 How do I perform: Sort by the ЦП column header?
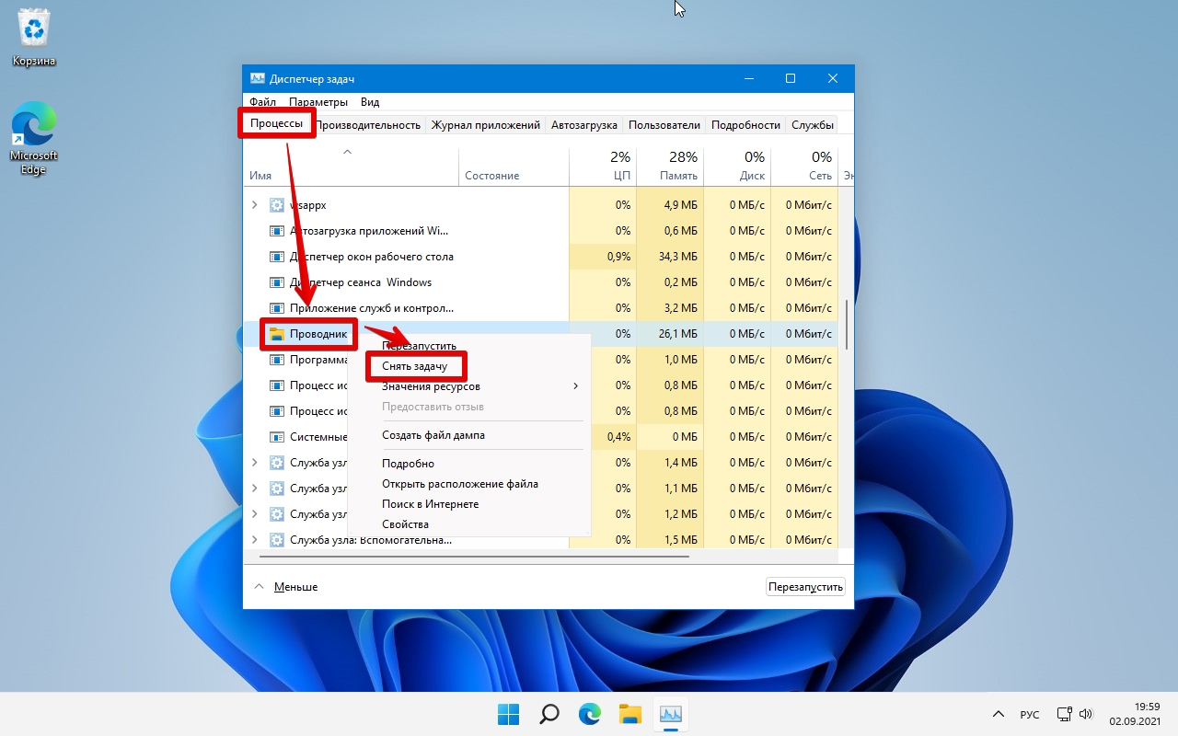click(x=603, y=166)
